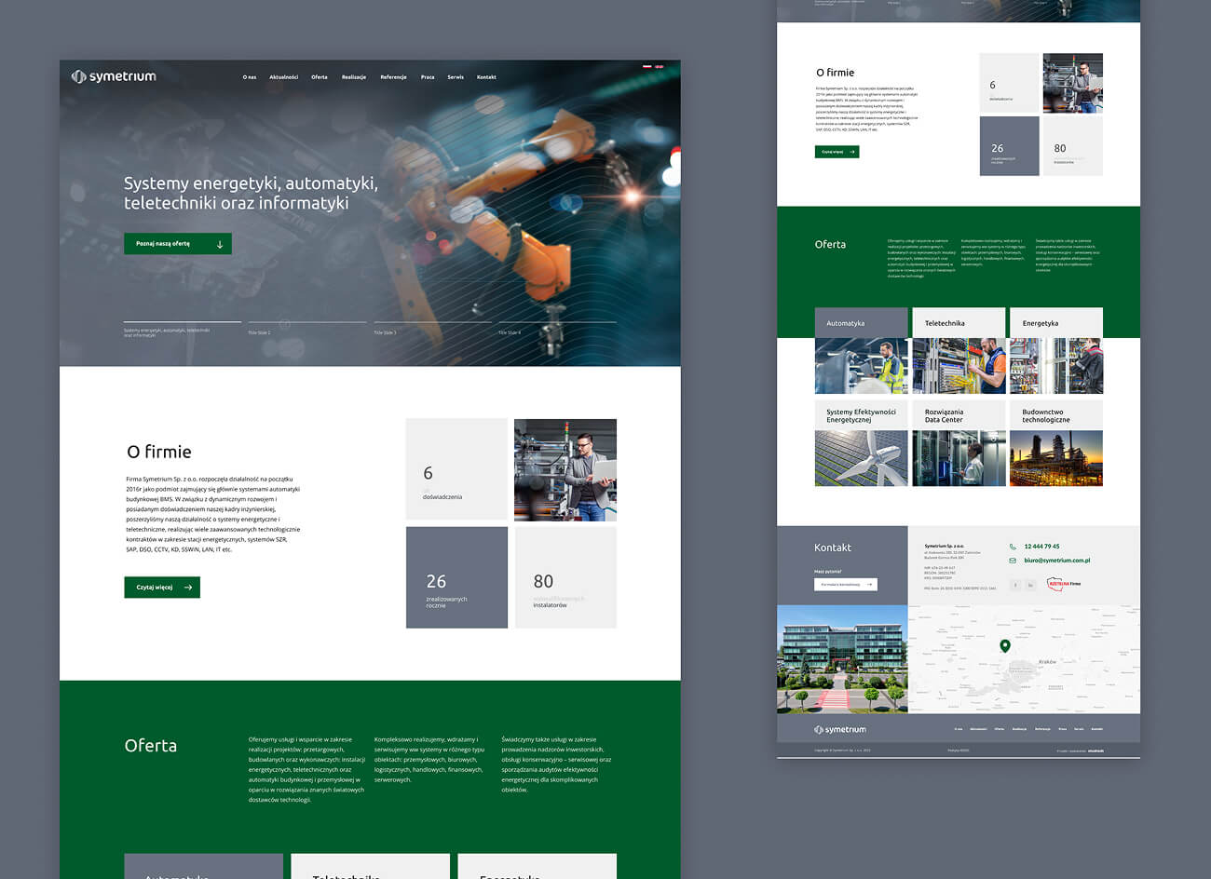Select the 'Title Slide 2' slider indicator
The width and height of the screenshot is (1211, 879).
click(306, 329)
